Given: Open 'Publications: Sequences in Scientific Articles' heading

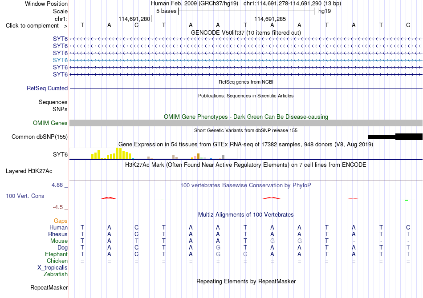Looking at the screenshot, I should tap(246, 96).
